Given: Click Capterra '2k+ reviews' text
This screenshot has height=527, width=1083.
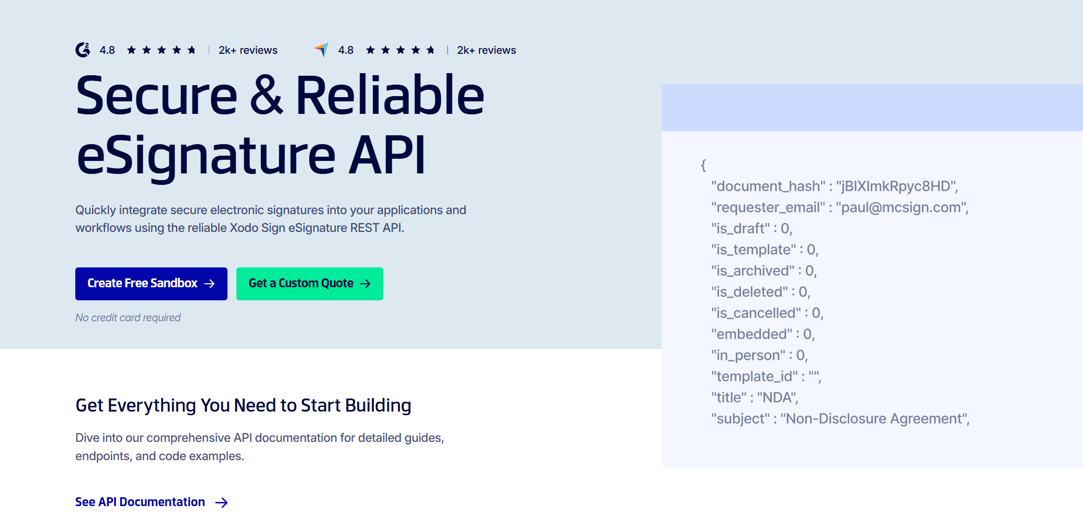Looking at the screenshot, I should point(486,50).
